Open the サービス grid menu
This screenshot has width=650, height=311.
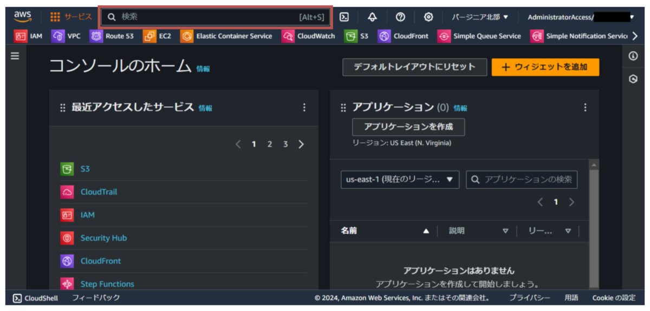click(x=71, y=17)
